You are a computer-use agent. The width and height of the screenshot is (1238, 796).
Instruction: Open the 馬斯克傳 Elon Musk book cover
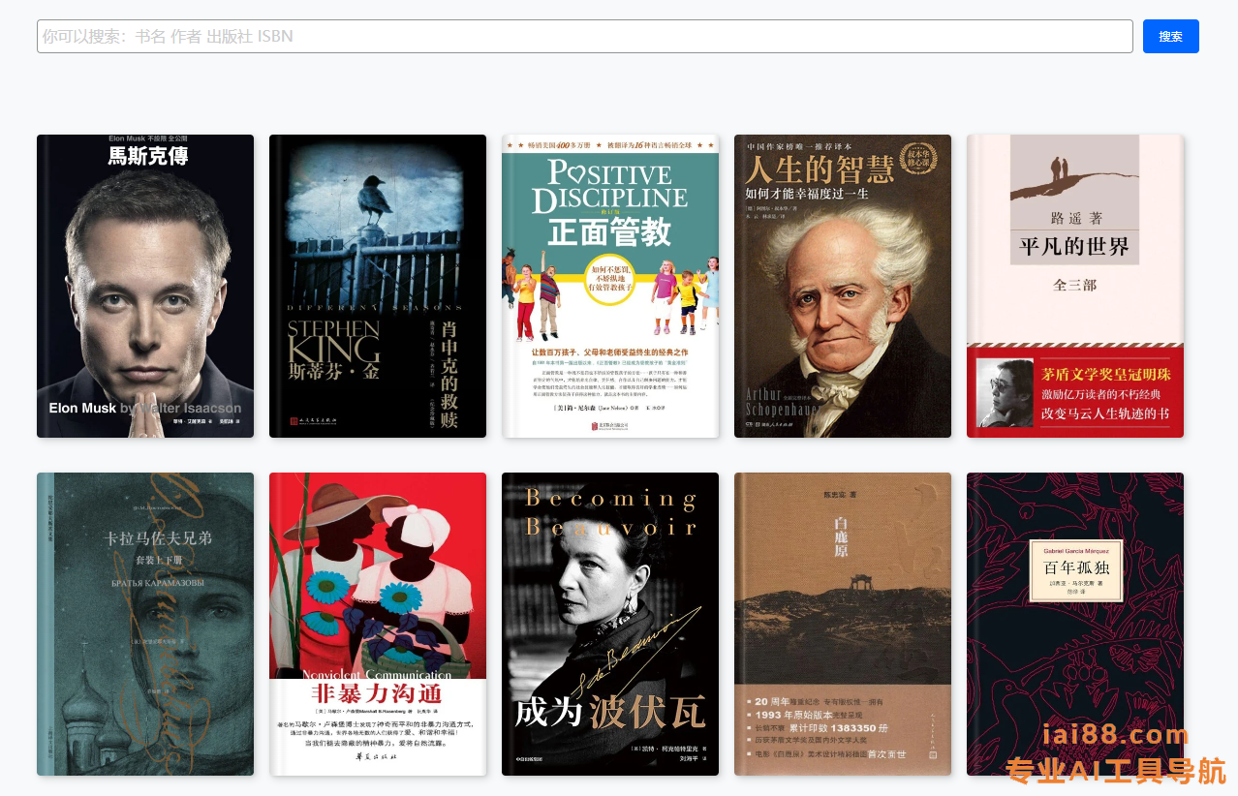145,286
